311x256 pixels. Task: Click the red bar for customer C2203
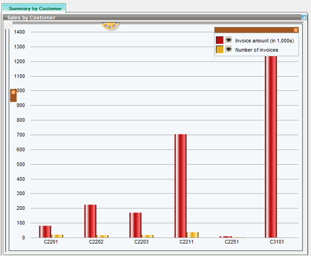click(x=135, y=225)
